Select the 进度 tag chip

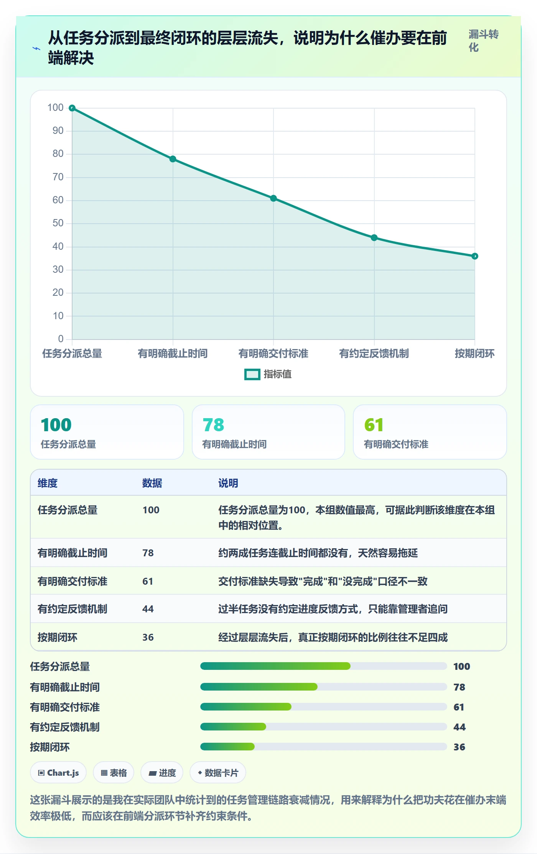[x=162, y=773]
